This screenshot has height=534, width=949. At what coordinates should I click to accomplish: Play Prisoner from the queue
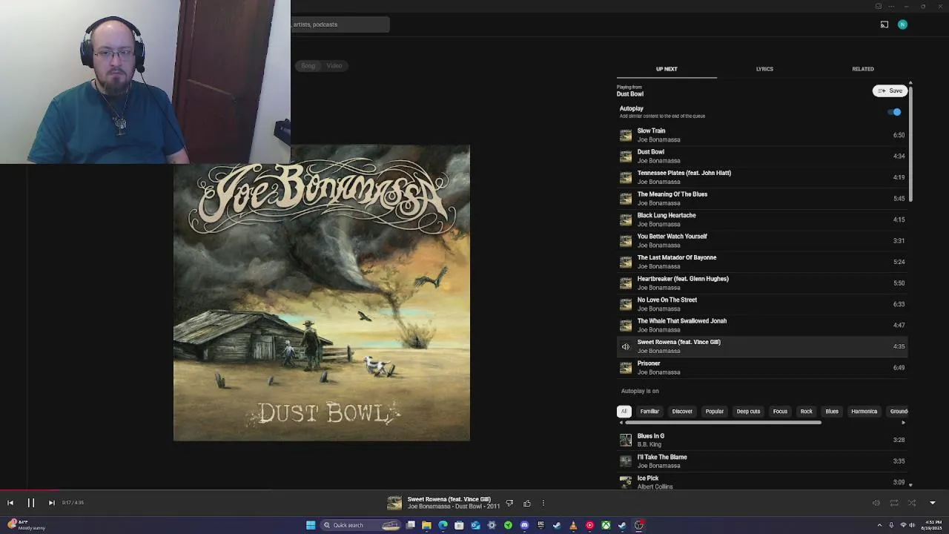tap(762, 367)
